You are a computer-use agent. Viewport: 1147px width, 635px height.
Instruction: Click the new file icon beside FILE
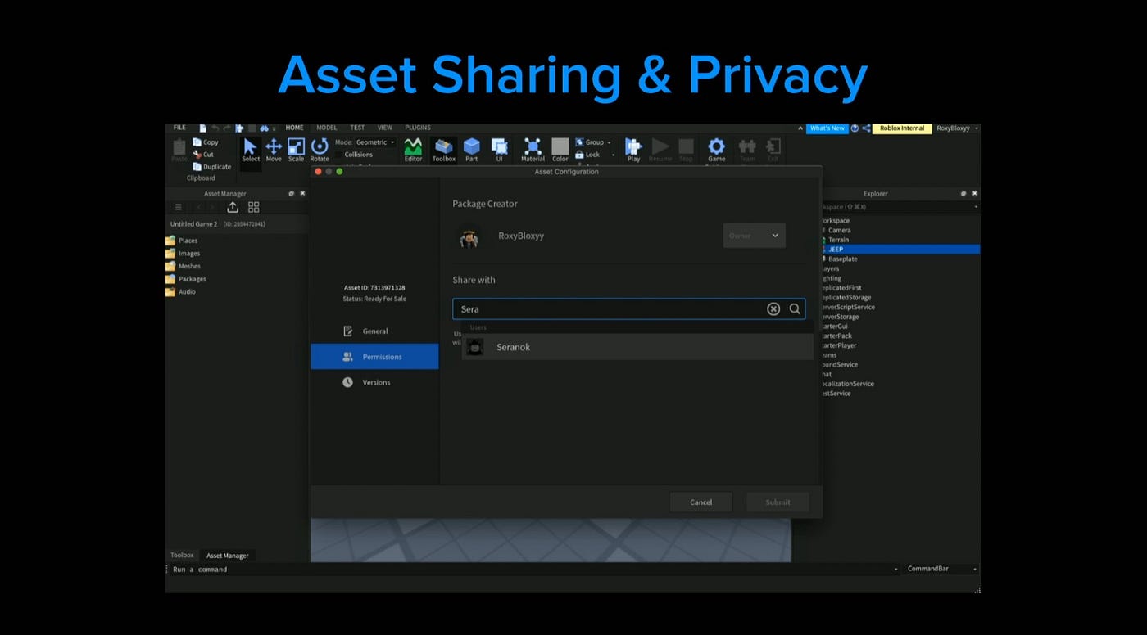(x=202, y=128)
